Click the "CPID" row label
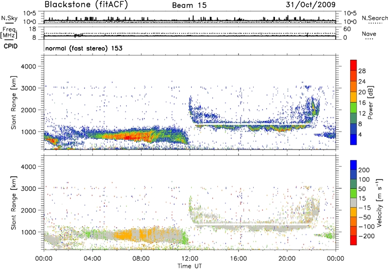Screen dimensions: 388x269 click(11, 46)
